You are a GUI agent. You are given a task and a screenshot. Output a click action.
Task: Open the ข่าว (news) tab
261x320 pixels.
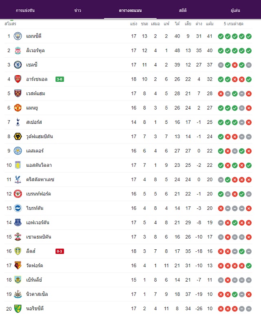coord(78,10)
